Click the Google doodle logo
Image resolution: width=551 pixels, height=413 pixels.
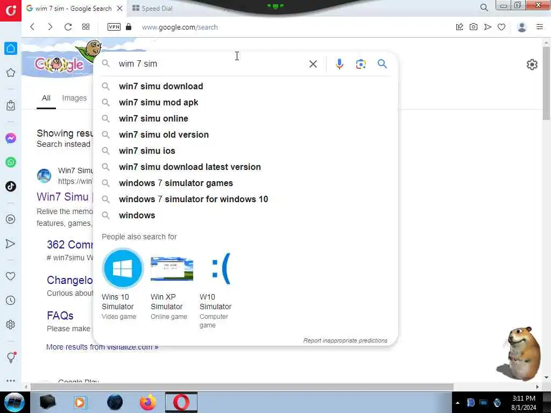(59, 65)
